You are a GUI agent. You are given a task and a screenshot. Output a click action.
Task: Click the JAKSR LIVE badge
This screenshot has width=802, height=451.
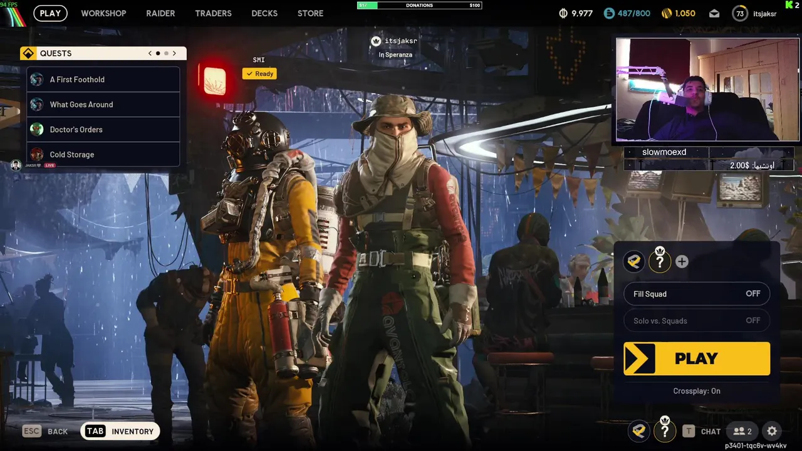[33, 165]
